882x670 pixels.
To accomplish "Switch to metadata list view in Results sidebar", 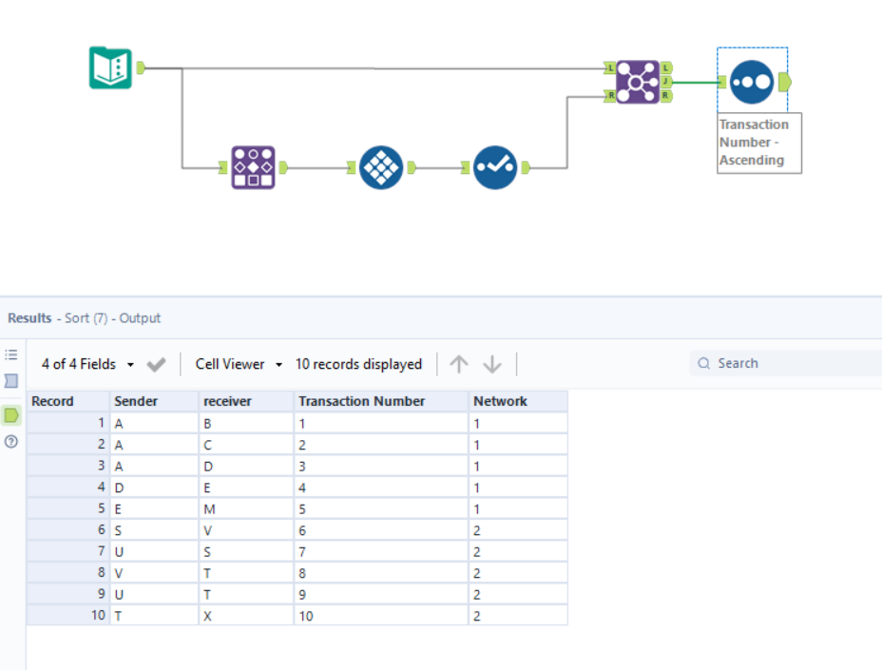I will tap(10, 353).
